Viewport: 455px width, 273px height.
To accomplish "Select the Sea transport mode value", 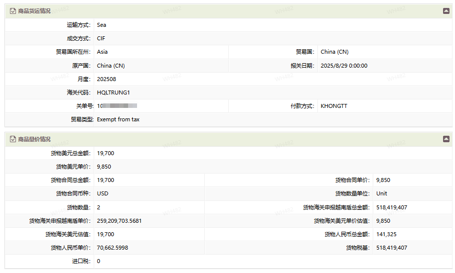I will [x=102, y=25].
